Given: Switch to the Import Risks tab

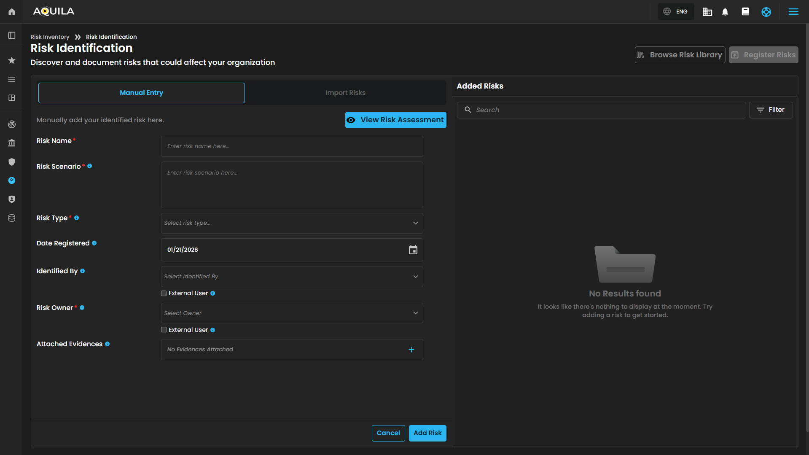Looking at the screenshot, I should 345,93.
